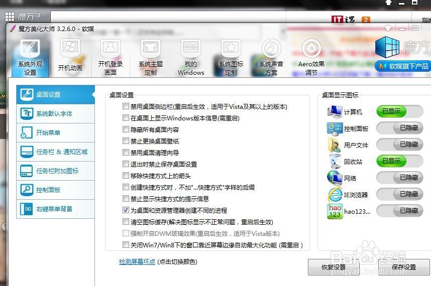Toggle 回收站 已显示 switch
Viewport: 431px width, 286px height.
click(x=400, y=161)
